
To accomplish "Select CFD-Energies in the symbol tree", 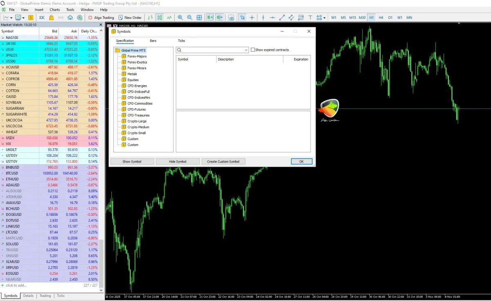I will (137, 86).
